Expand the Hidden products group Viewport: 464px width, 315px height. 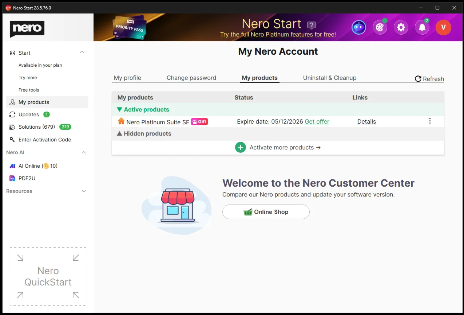coord(119,133)
